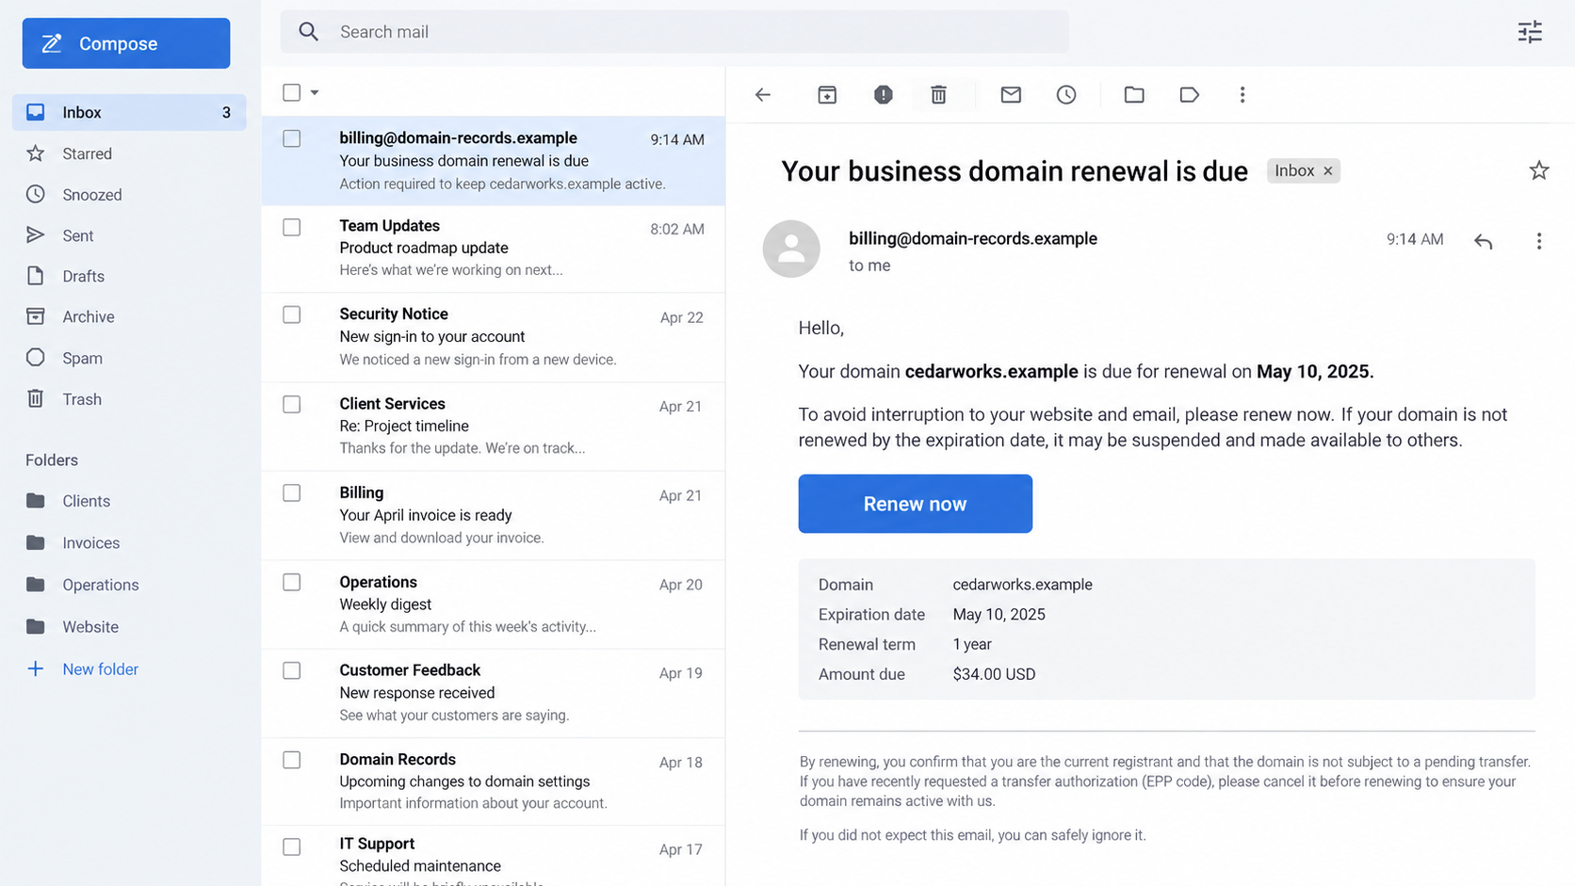Remove the Inbox label chip
This screenshot has height=886, width=1575.
click(1328, 170)
